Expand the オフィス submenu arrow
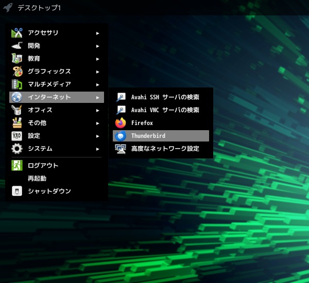Image resolution: width=309 pixels, height=283 pixels. 97,111
